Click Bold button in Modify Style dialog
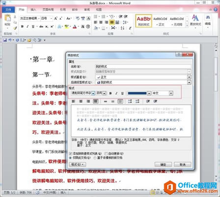Image resolution: width=220 pixels, height=197 pixels. 110,93
